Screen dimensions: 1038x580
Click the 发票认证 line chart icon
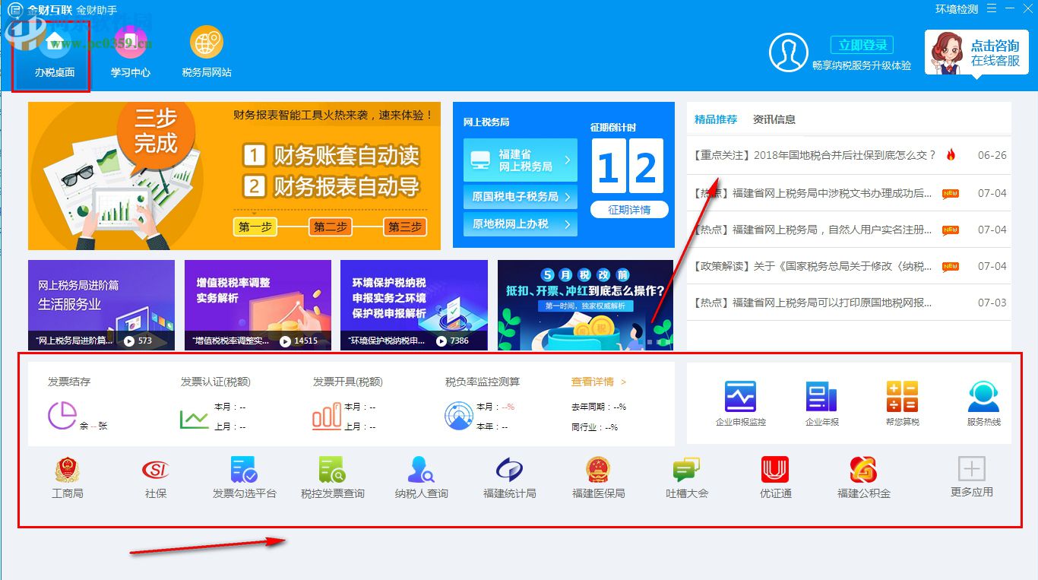click(x=194, y=418)
